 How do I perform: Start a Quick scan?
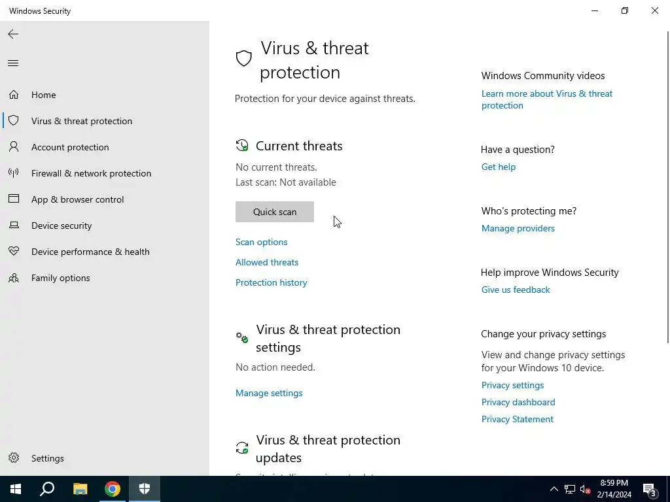pos(275,212)
